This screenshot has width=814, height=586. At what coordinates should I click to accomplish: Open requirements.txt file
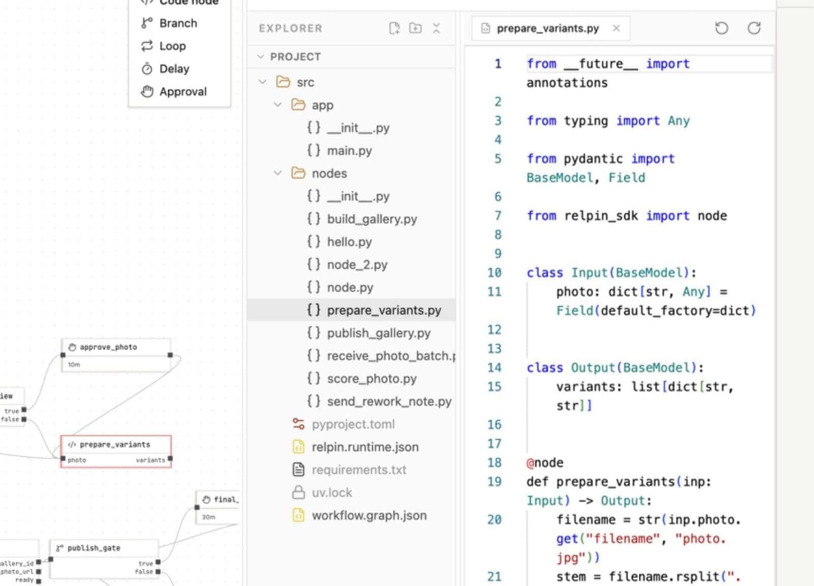[x=351, y=470]
